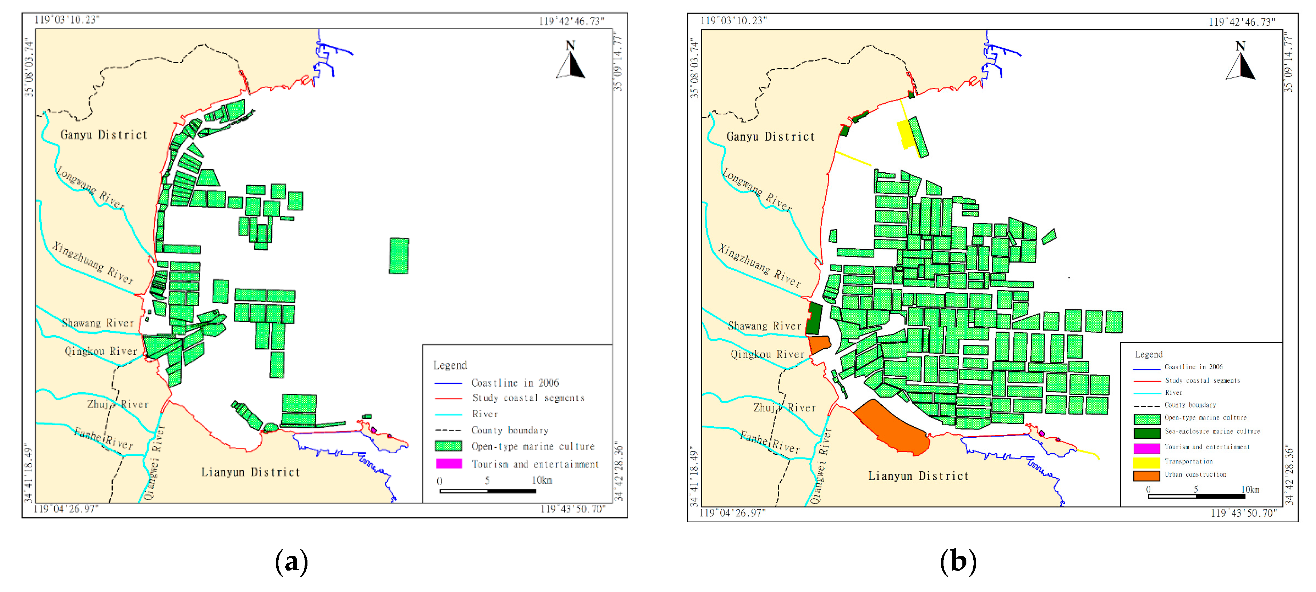Image resolution: width=1316 pixels, height=592 pixels.
Task: Click the 'Study coastal segments' legend text in map (b)
Action: coord(1203,380)
